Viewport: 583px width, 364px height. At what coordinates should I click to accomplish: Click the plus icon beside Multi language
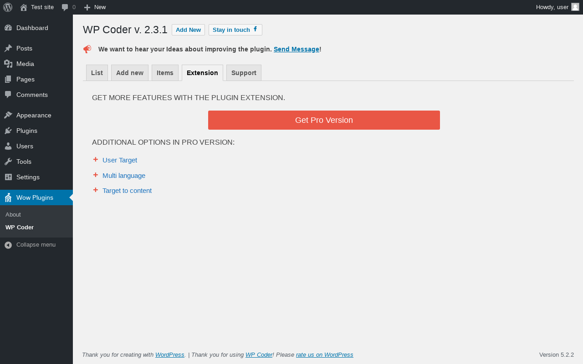click(96, 175)
